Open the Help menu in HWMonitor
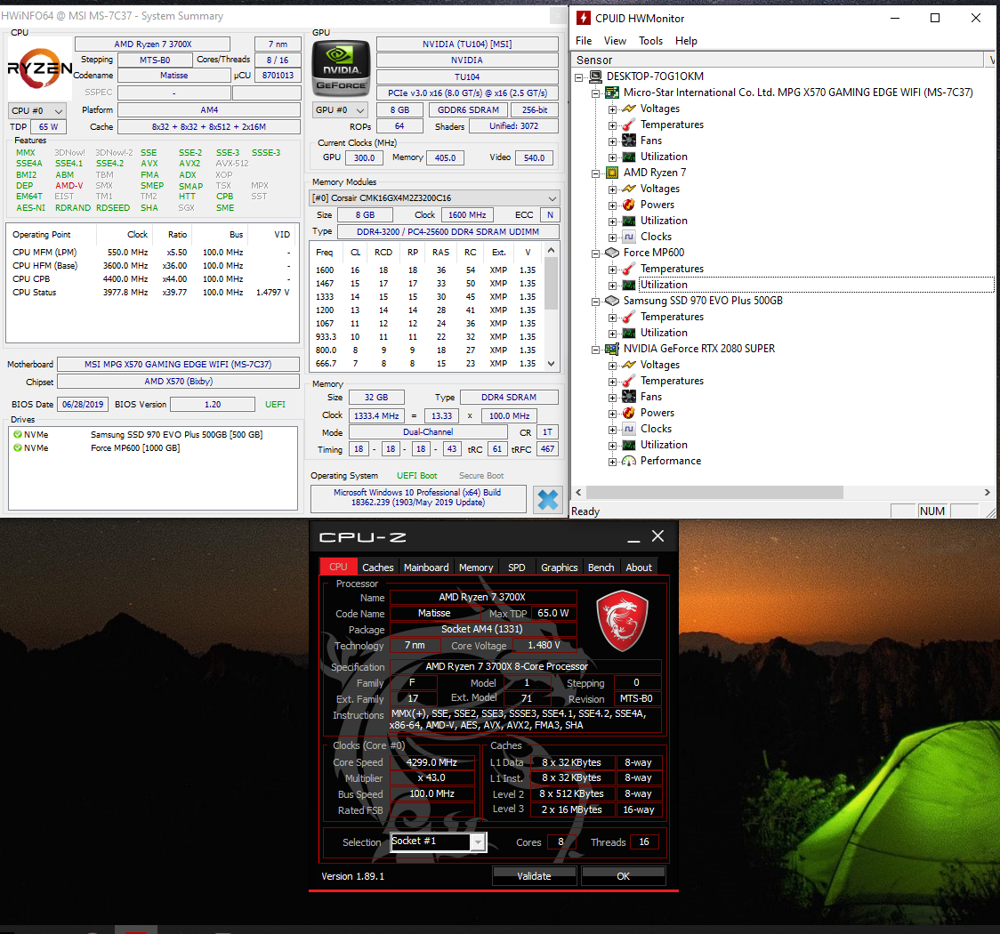Screen dimensions: 1000x934 pyautogui.click(x=686, y=41)
